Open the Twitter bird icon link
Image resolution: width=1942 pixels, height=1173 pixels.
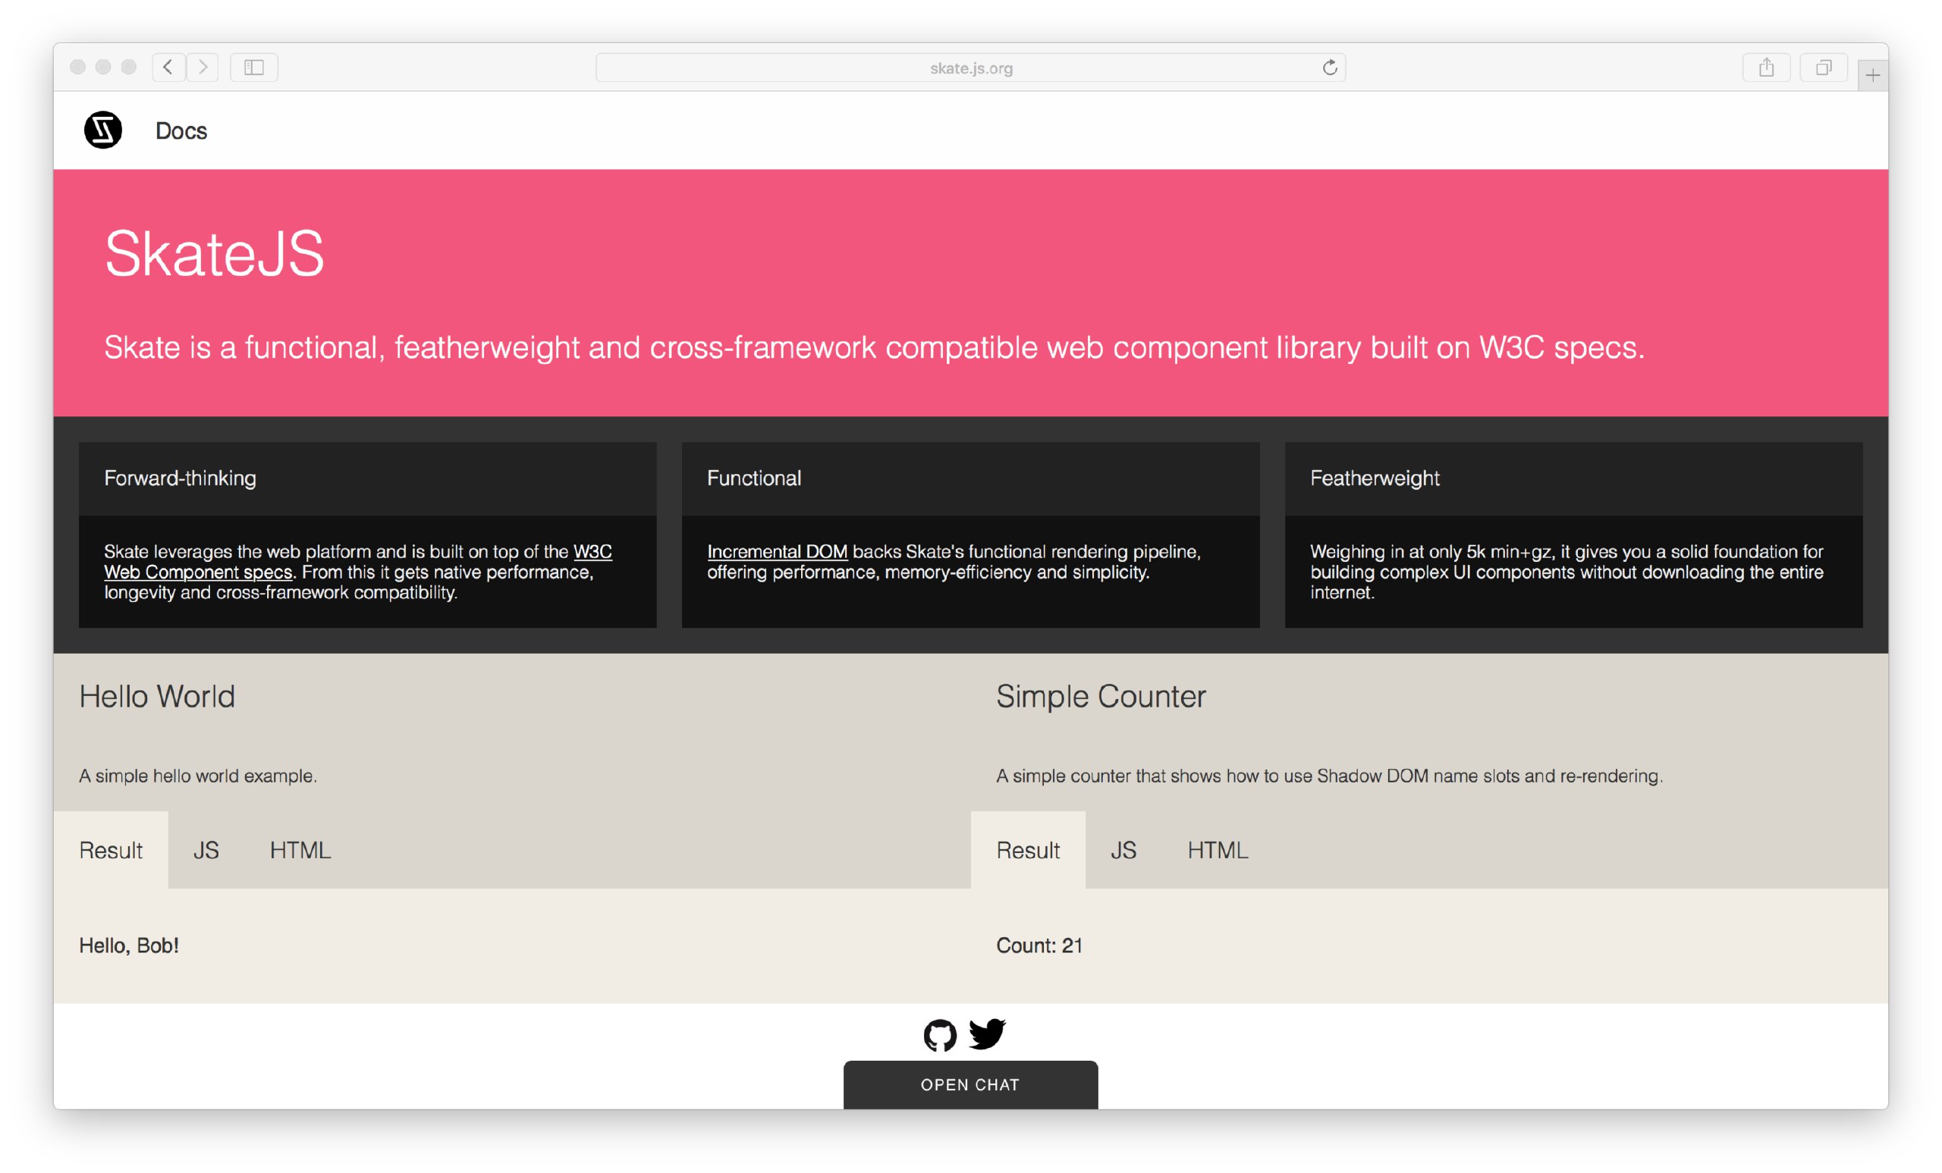pos(987,1033)
